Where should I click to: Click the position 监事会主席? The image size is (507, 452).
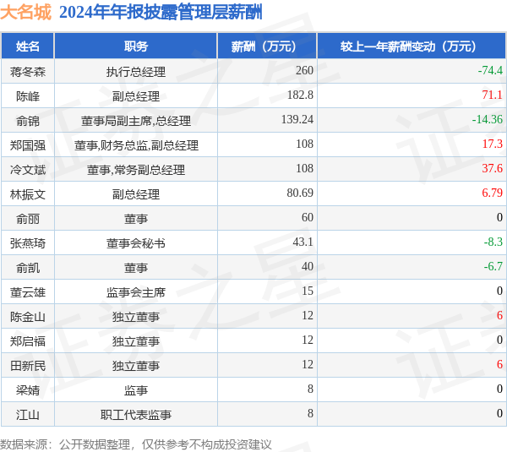[136, 292]
